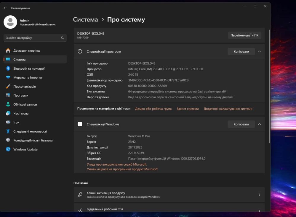Open Угода про використання служб Microsoft

[117, 164]
